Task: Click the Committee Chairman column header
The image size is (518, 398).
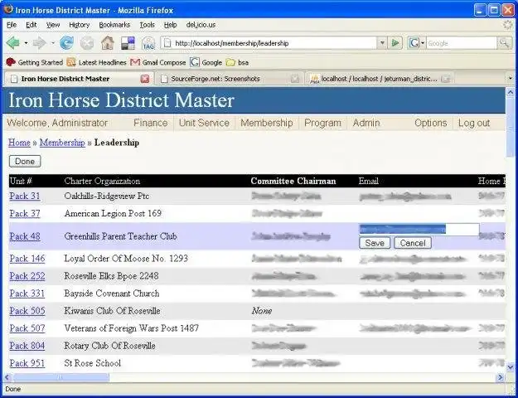Action: (293, 181)
